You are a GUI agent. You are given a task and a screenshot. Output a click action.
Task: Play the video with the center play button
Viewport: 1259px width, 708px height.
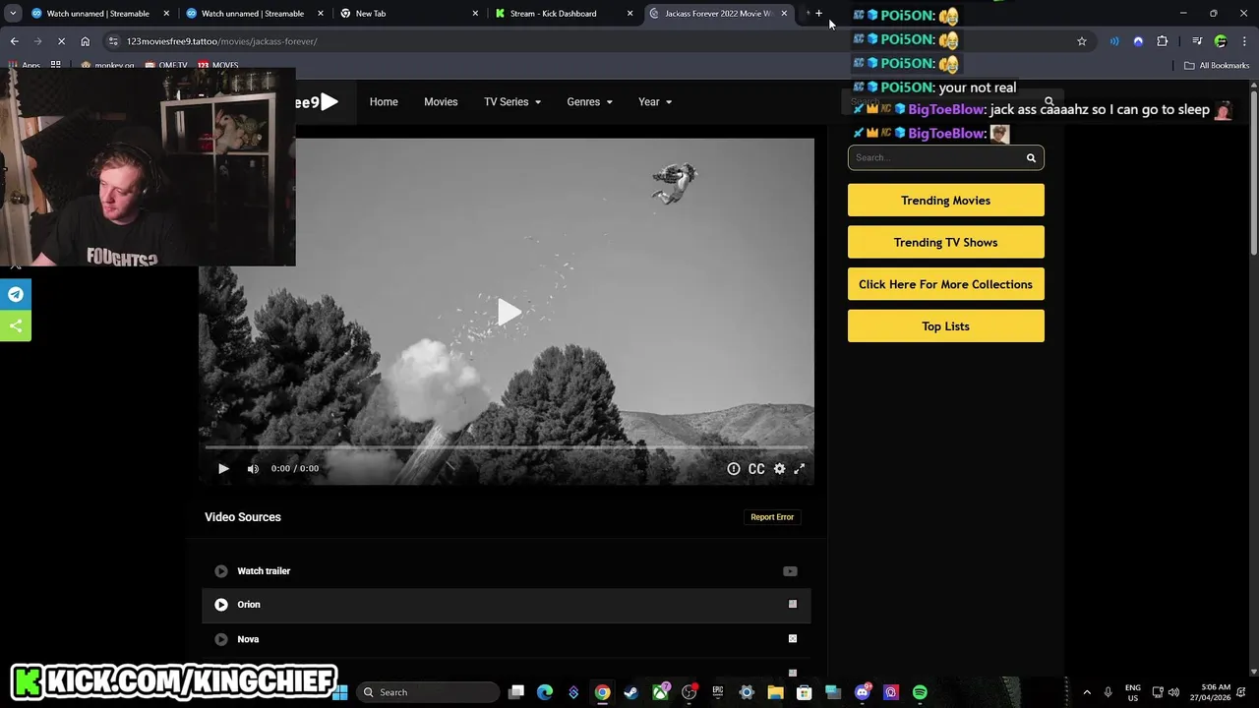[509, 313]
